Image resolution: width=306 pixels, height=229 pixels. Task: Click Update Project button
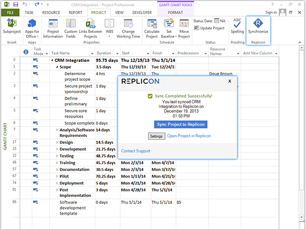pos(210,28)
